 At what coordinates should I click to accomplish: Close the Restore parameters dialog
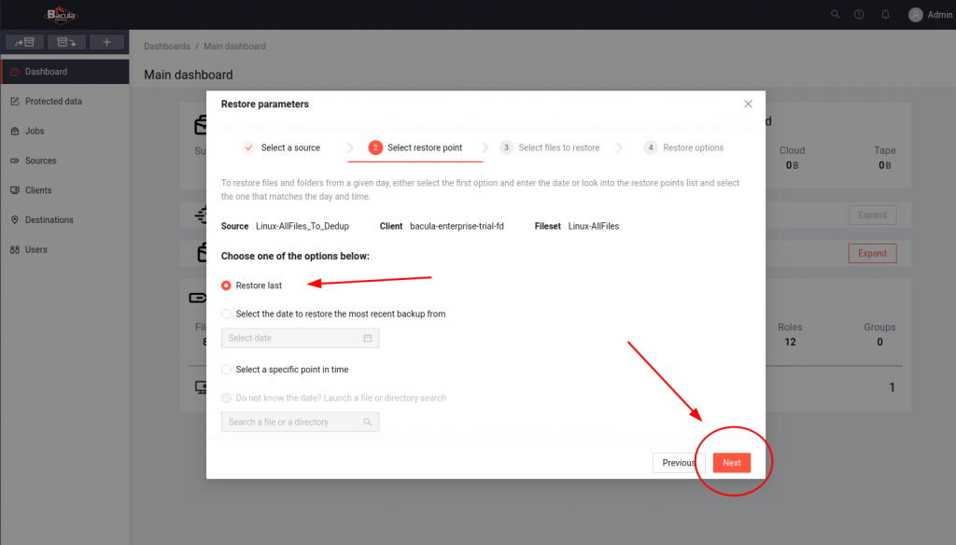(x=748, y=104)
